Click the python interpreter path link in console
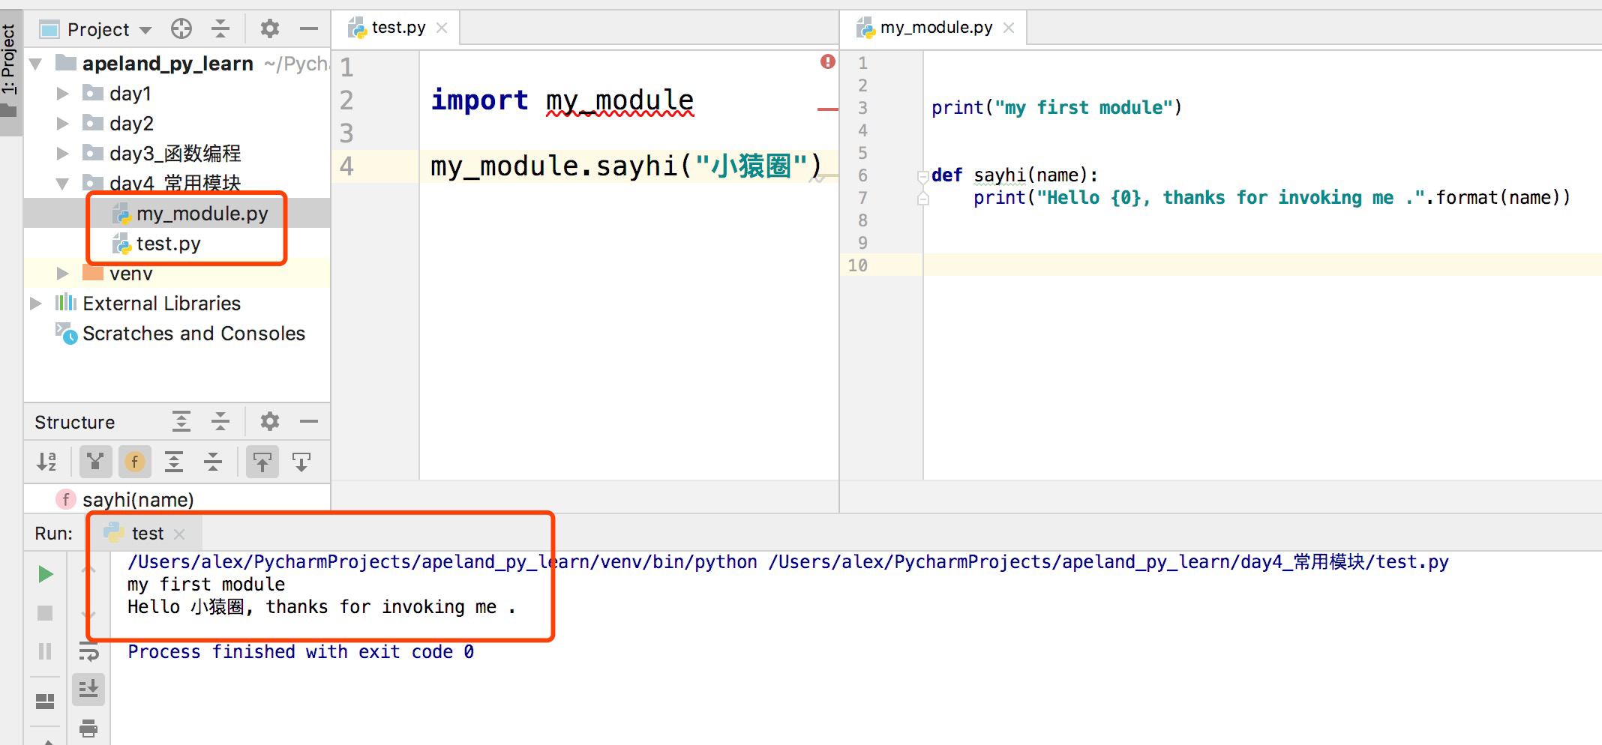Viewport: 1602px width, 745px height. point(442,562)
